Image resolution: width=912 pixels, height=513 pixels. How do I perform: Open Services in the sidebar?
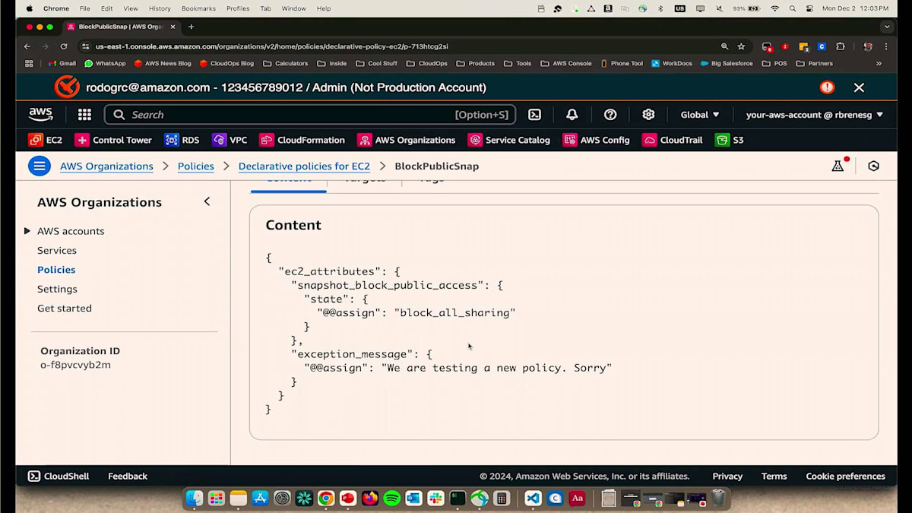tap(57, 250)
